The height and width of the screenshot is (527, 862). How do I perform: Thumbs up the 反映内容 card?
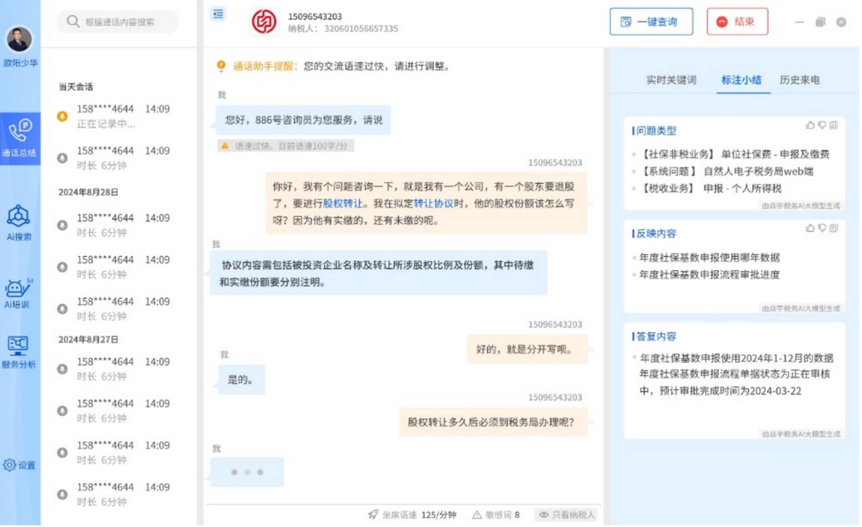pyautogui.click(x=810, y=228)
